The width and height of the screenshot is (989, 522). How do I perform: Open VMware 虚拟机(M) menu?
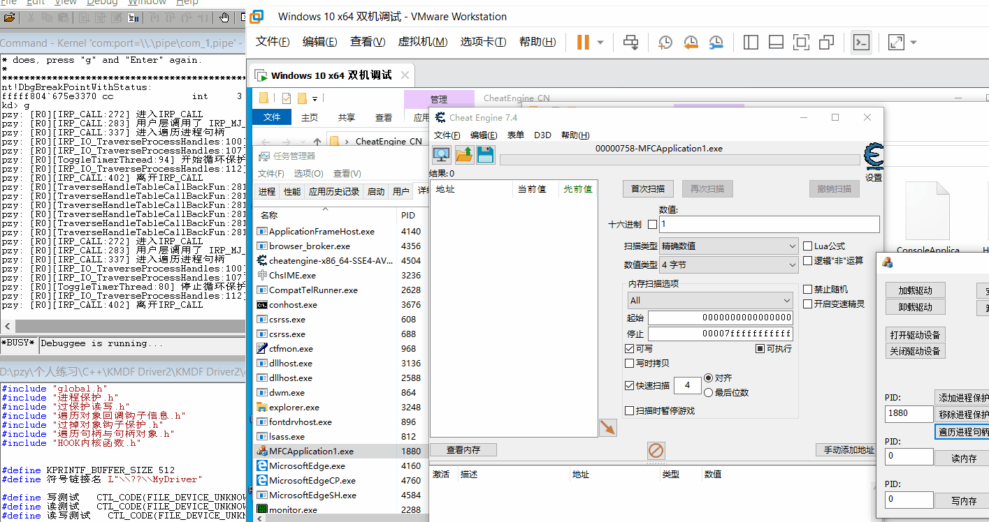click(423, 42)
